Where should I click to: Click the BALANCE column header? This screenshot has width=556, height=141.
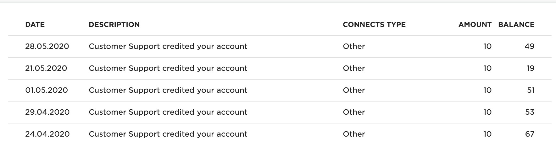pyautogui.click(x=516, y=24)
